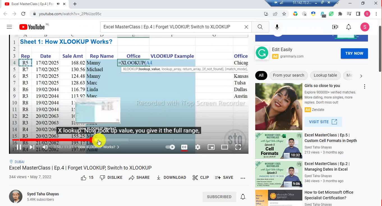This screenshot has height=206, width=382.
Task: Click the DISLIKE button
Action: click(111, 178)
